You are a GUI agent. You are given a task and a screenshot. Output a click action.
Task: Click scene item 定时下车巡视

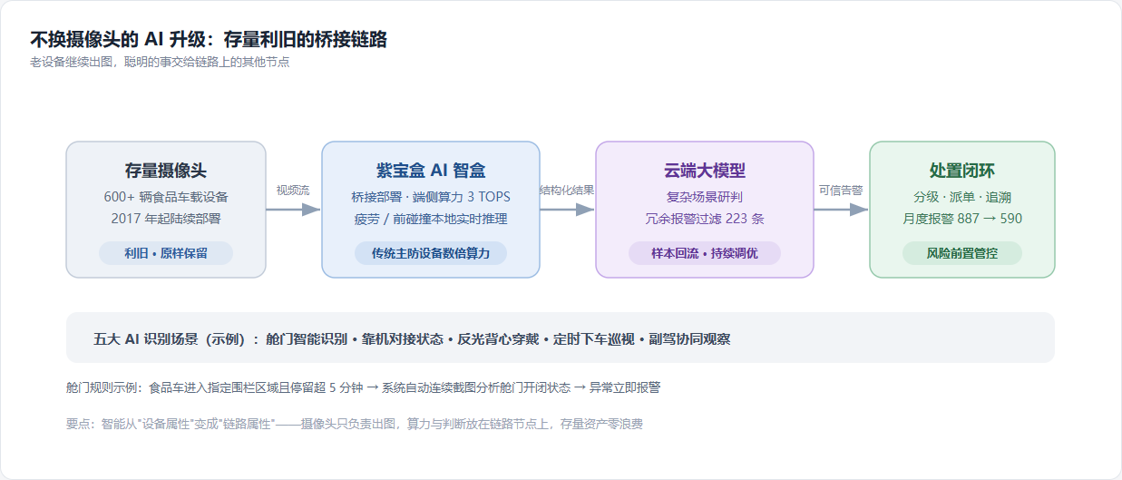[595, 338]
